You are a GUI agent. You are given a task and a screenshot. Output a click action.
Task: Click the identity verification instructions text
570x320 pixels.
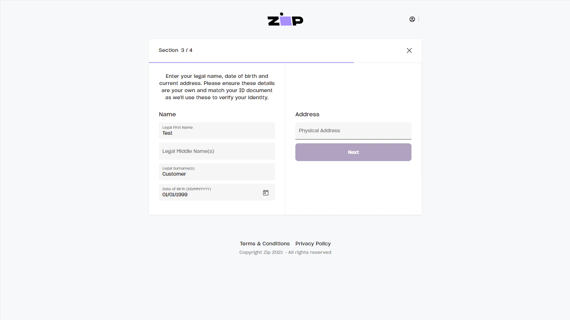[217, 87]
